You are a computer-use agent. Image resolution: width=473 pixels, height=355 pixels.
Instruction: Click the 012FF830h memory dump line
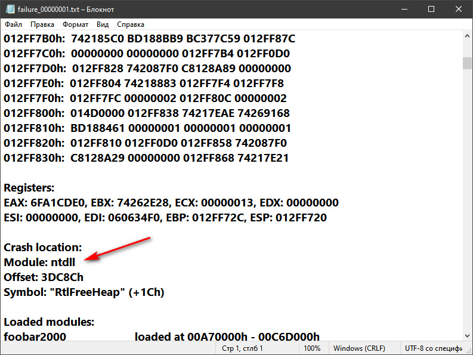point(146,158)
